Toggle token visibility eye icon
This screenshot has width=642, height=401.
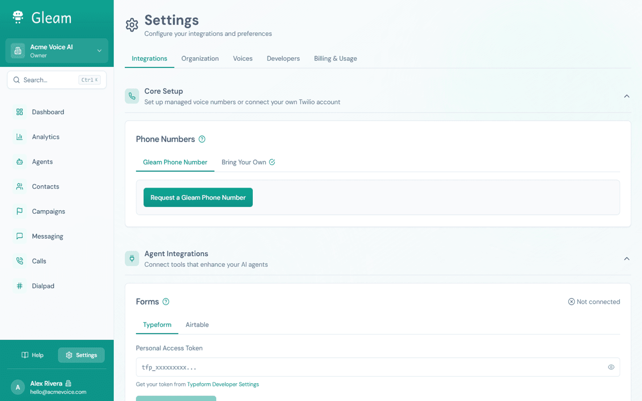click(x=611, y=367)
